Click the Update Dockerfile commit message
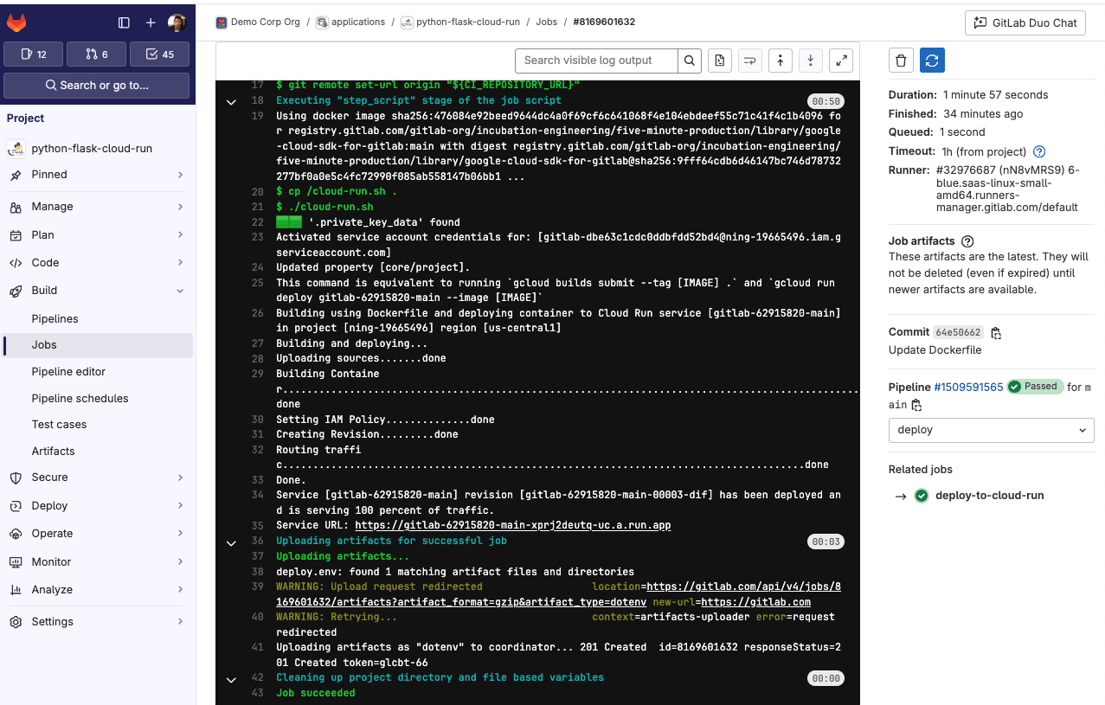The width and height of the screenshot is (1105, 705). tap(935, 350)
